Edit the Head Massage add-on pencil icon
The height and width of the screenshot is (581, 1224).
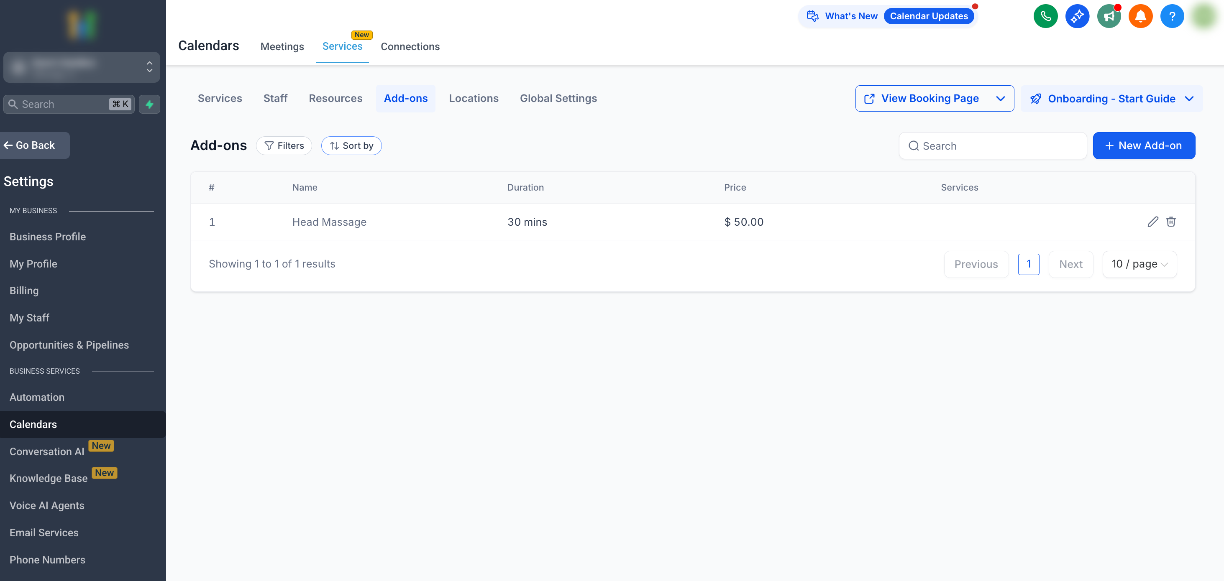[1153, 222]
